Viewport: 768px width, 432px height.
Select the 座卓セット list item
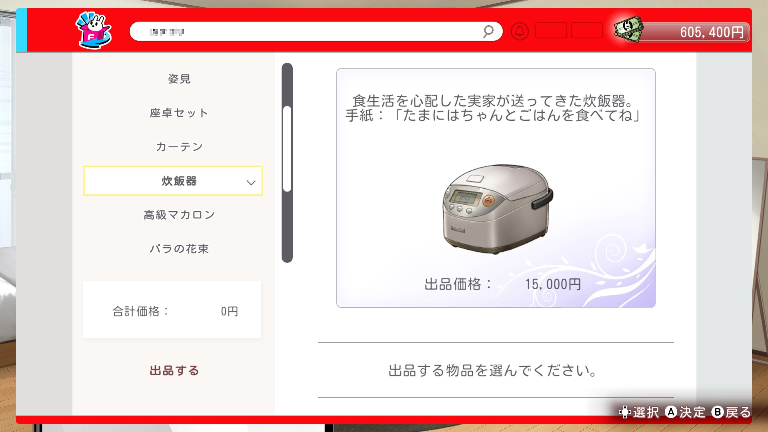[179, 113]
